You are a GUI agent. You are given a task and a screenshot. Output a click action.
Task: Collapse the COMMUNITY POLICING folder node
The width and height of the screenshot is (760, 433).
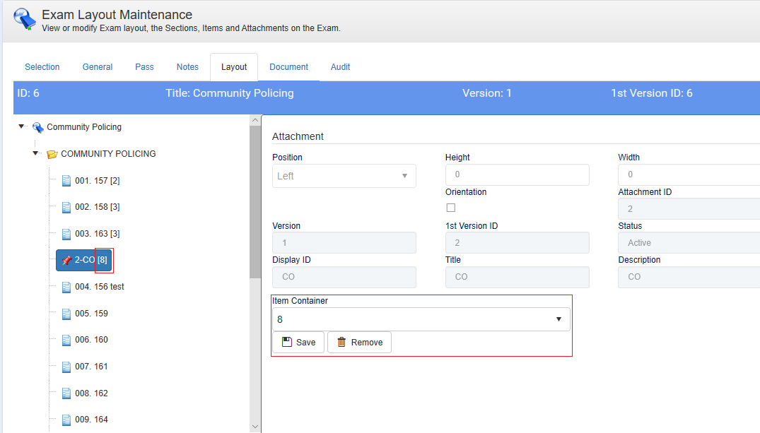click(x=36, y=154)
